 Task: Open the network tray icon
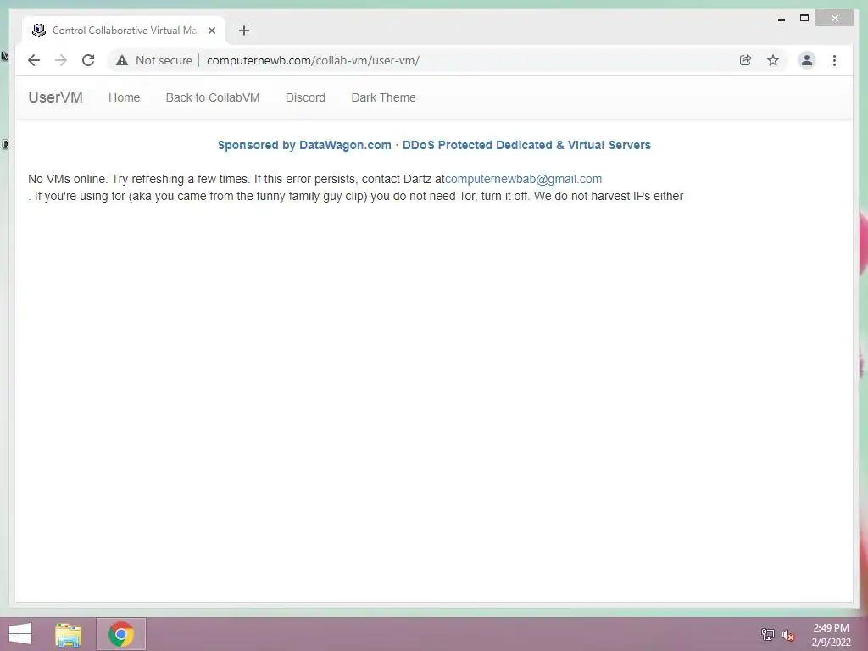coord(767,634)
